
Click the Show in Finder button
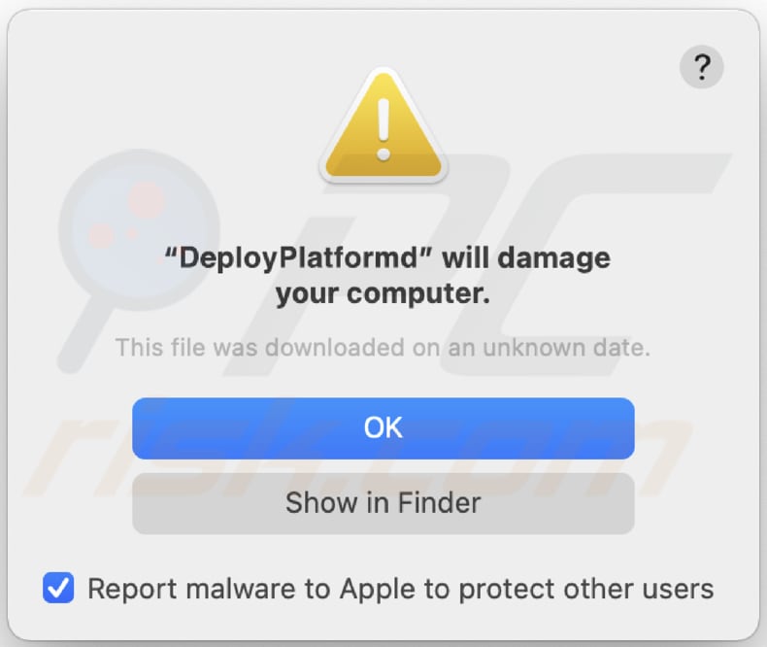click(383, 503)
